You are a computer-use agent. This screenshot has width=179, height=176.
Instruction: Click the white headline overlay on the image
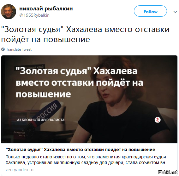[80, 82]
